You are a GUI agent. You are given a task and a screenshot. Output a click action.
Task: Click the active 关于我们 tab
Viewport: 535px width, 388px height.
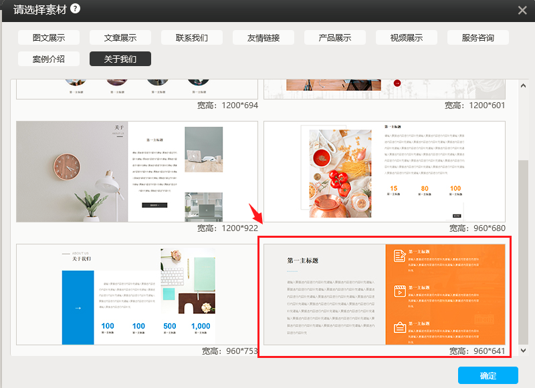(120, 59)
